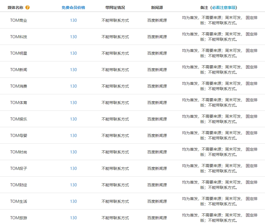Click price 130 in TOM生活 row
265x224 pixels.
[x=73, y=201]
